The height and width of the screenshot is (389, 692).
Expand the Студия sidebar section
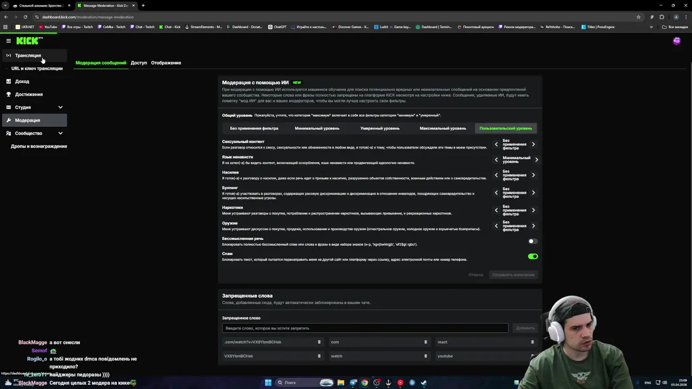(60, 108)
